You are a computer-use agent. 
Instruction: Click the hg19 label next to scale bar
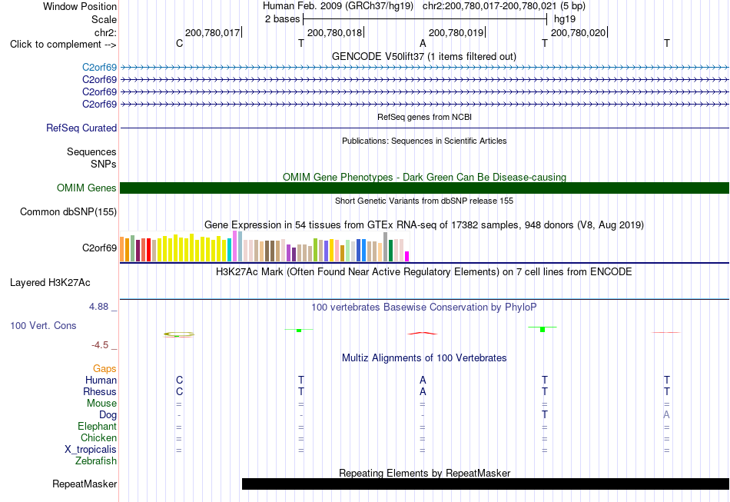(x=565, y=19)
